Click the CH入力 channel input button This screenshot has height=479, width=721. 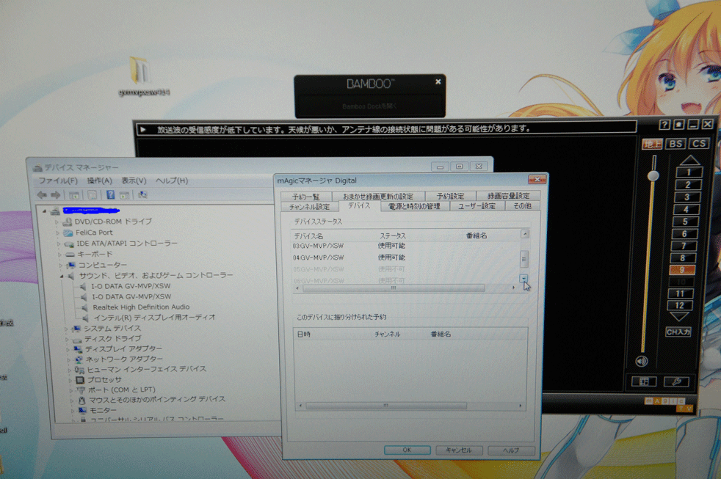(x=678, y=332)
